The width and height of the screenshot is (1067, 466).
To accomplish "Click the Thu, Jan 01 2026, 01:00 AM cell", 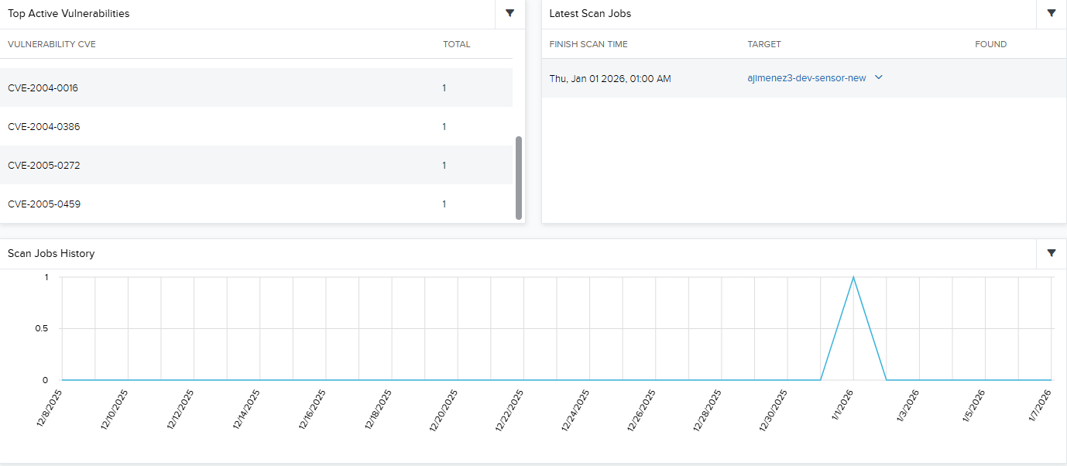I will [610, 78].
